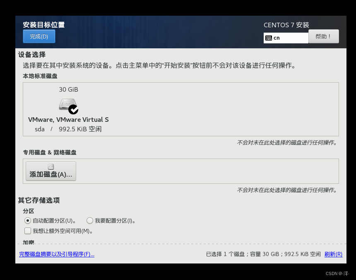Image resolution: width=356 pixels, height=280 pixels.
Task: Click the 刷新(R) refresh link
Action: [x=333, y=254]
